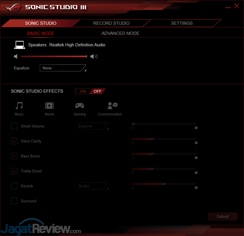Click Realtek High Definition Audio text
The image size is (244, 236).
(77, 45)
